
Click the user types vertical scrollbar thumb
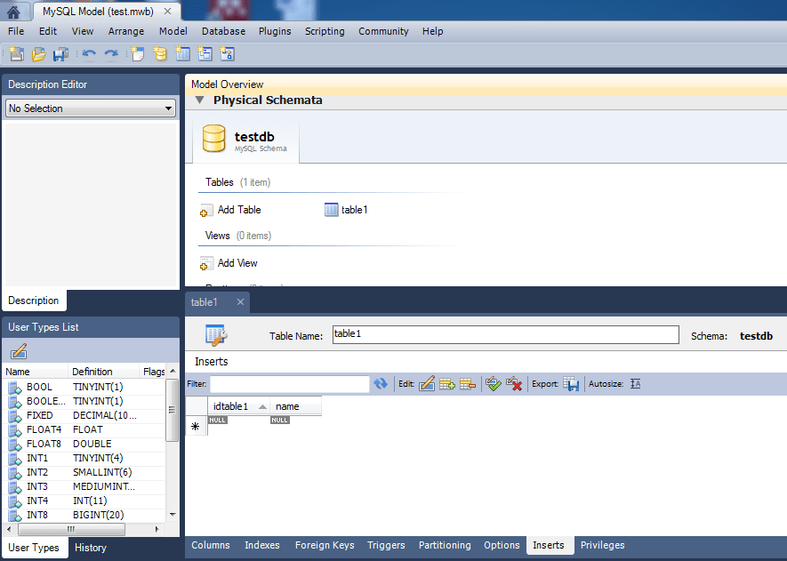coord(172,410)
